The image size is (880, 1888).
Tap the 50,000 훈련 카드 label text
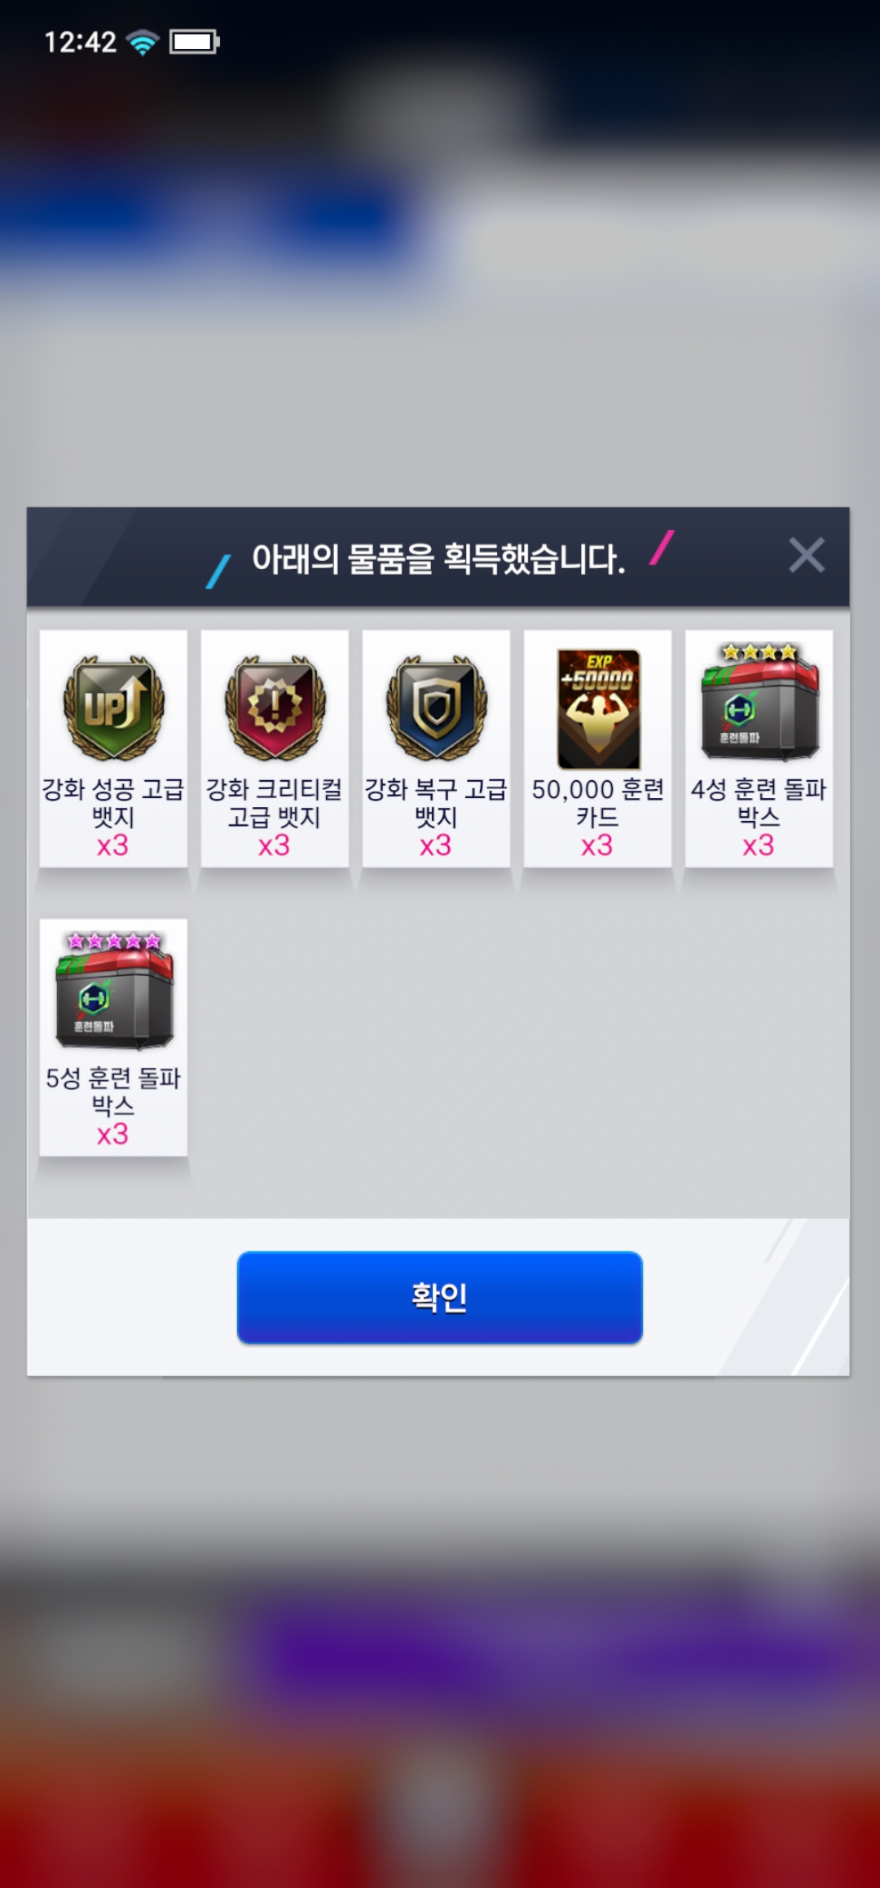point(597,803)
